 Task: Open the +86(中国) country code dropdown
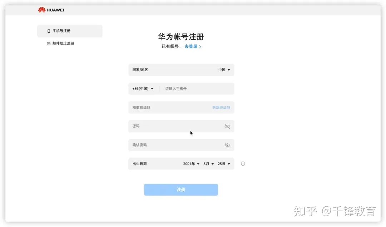coord(143,89)
